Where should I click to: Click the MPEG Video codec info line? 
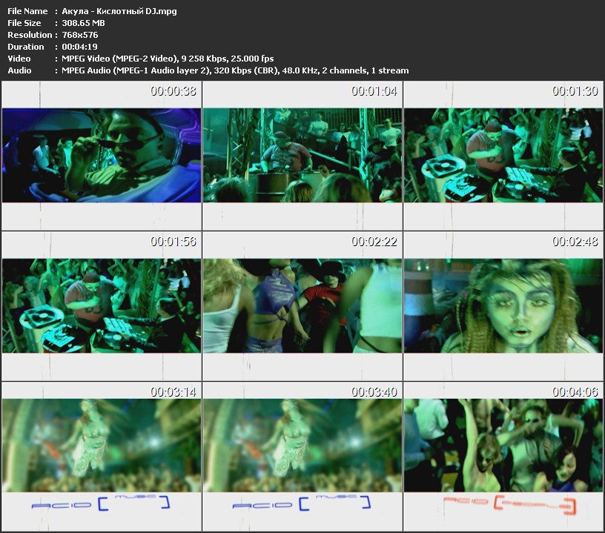[x=164, y=59]
